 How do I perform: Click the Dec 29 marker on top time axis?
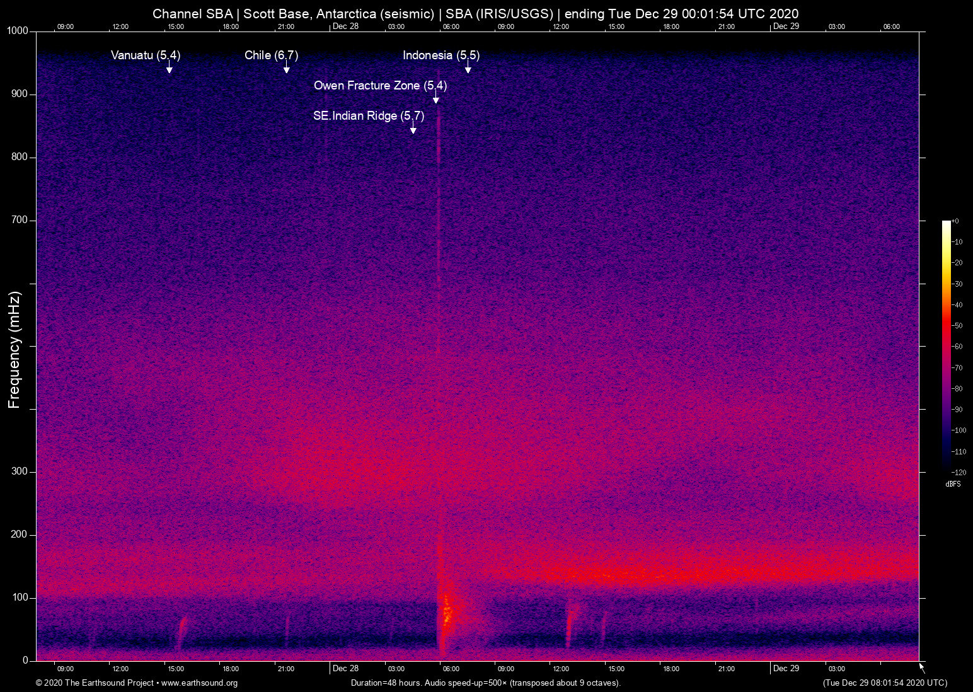(x=786, y=26)
